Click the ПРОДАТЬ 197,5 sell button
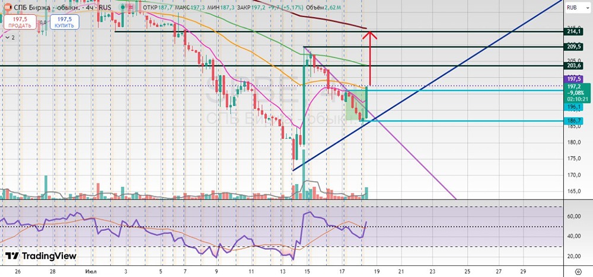 pos(21,22)
